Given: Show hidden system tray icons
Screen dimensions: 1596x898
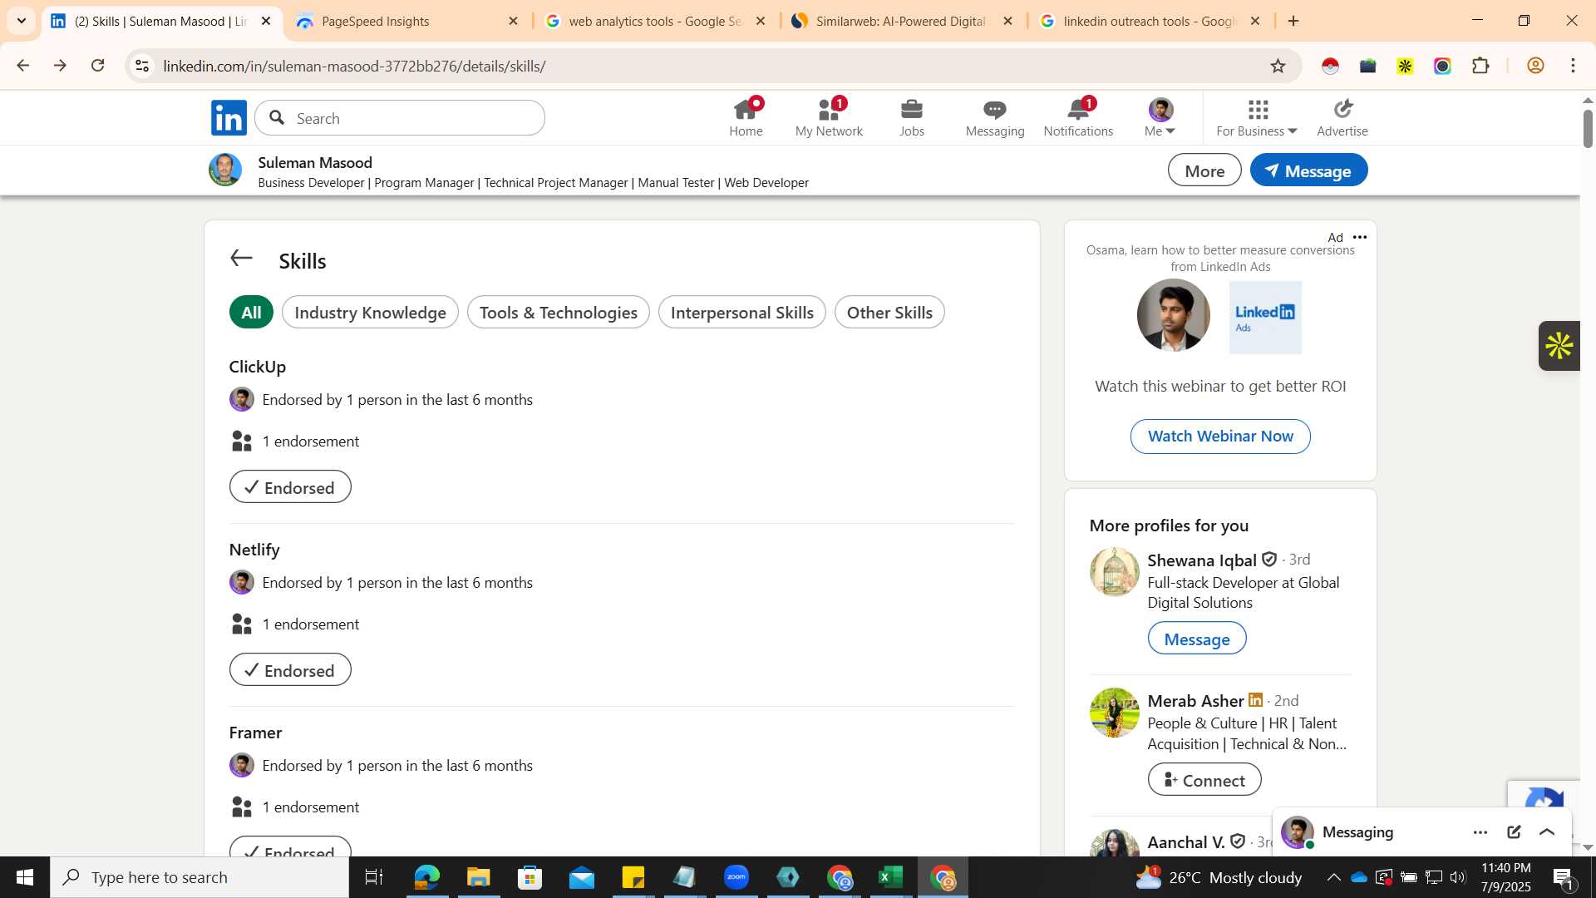Looking at the screenshot, I should (x=1333, y=877).
